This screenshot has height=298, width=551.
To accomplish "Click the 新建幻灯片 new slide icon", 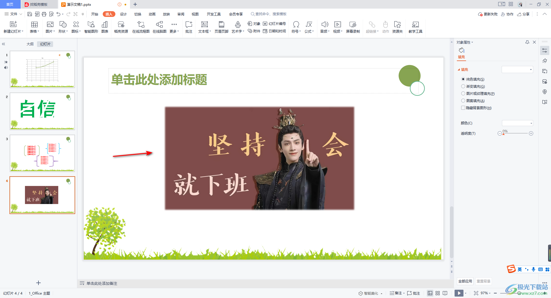I will click(13, 25).
